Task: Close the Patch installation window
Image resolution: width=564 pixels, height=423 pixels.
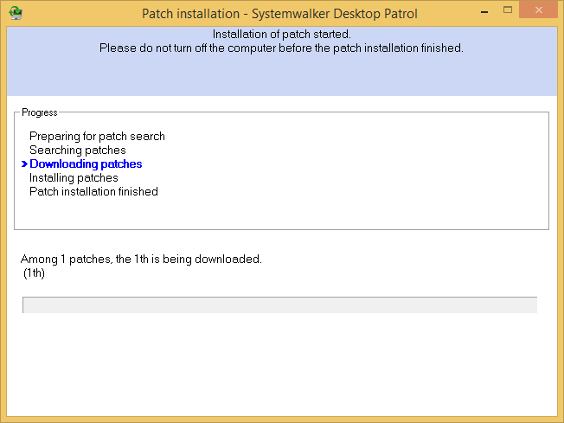Action: [538, 10]
